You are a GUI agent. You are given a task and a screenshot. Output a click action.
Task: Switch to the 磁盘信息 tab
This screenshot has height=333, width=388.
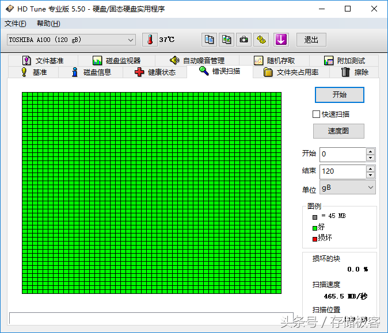[x=91, y=72]
